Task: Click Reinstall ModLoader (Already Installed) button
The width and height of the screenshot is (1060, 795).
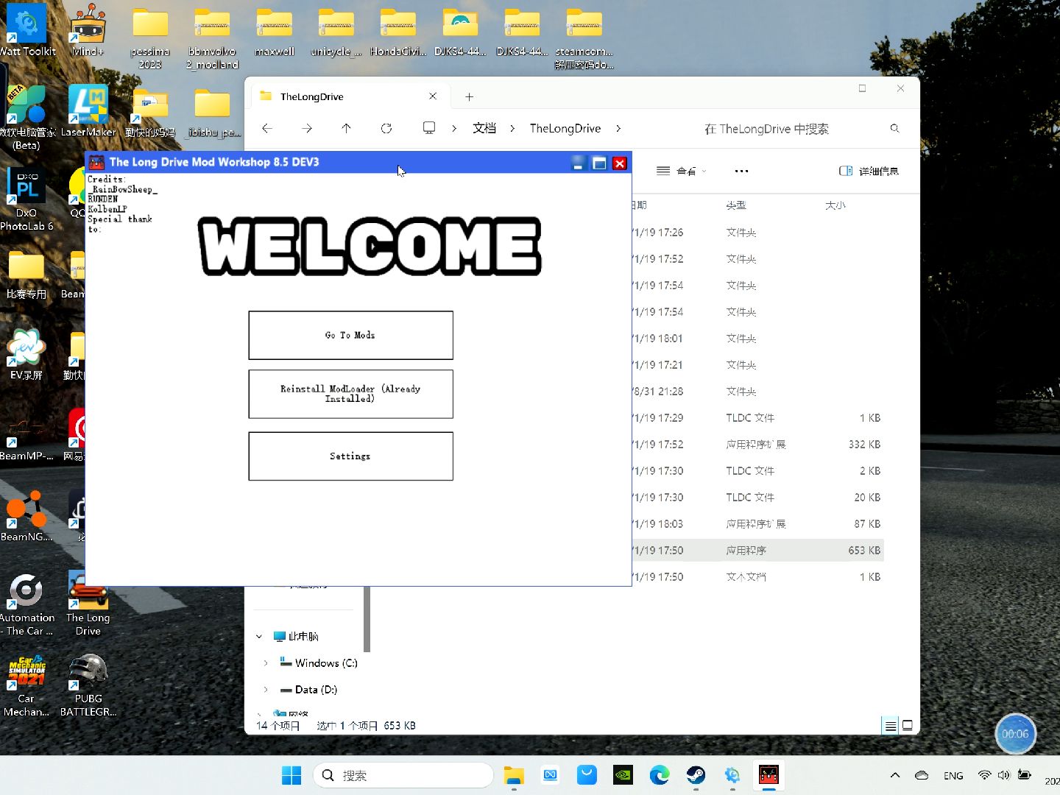Action: (x=350, y=394)
